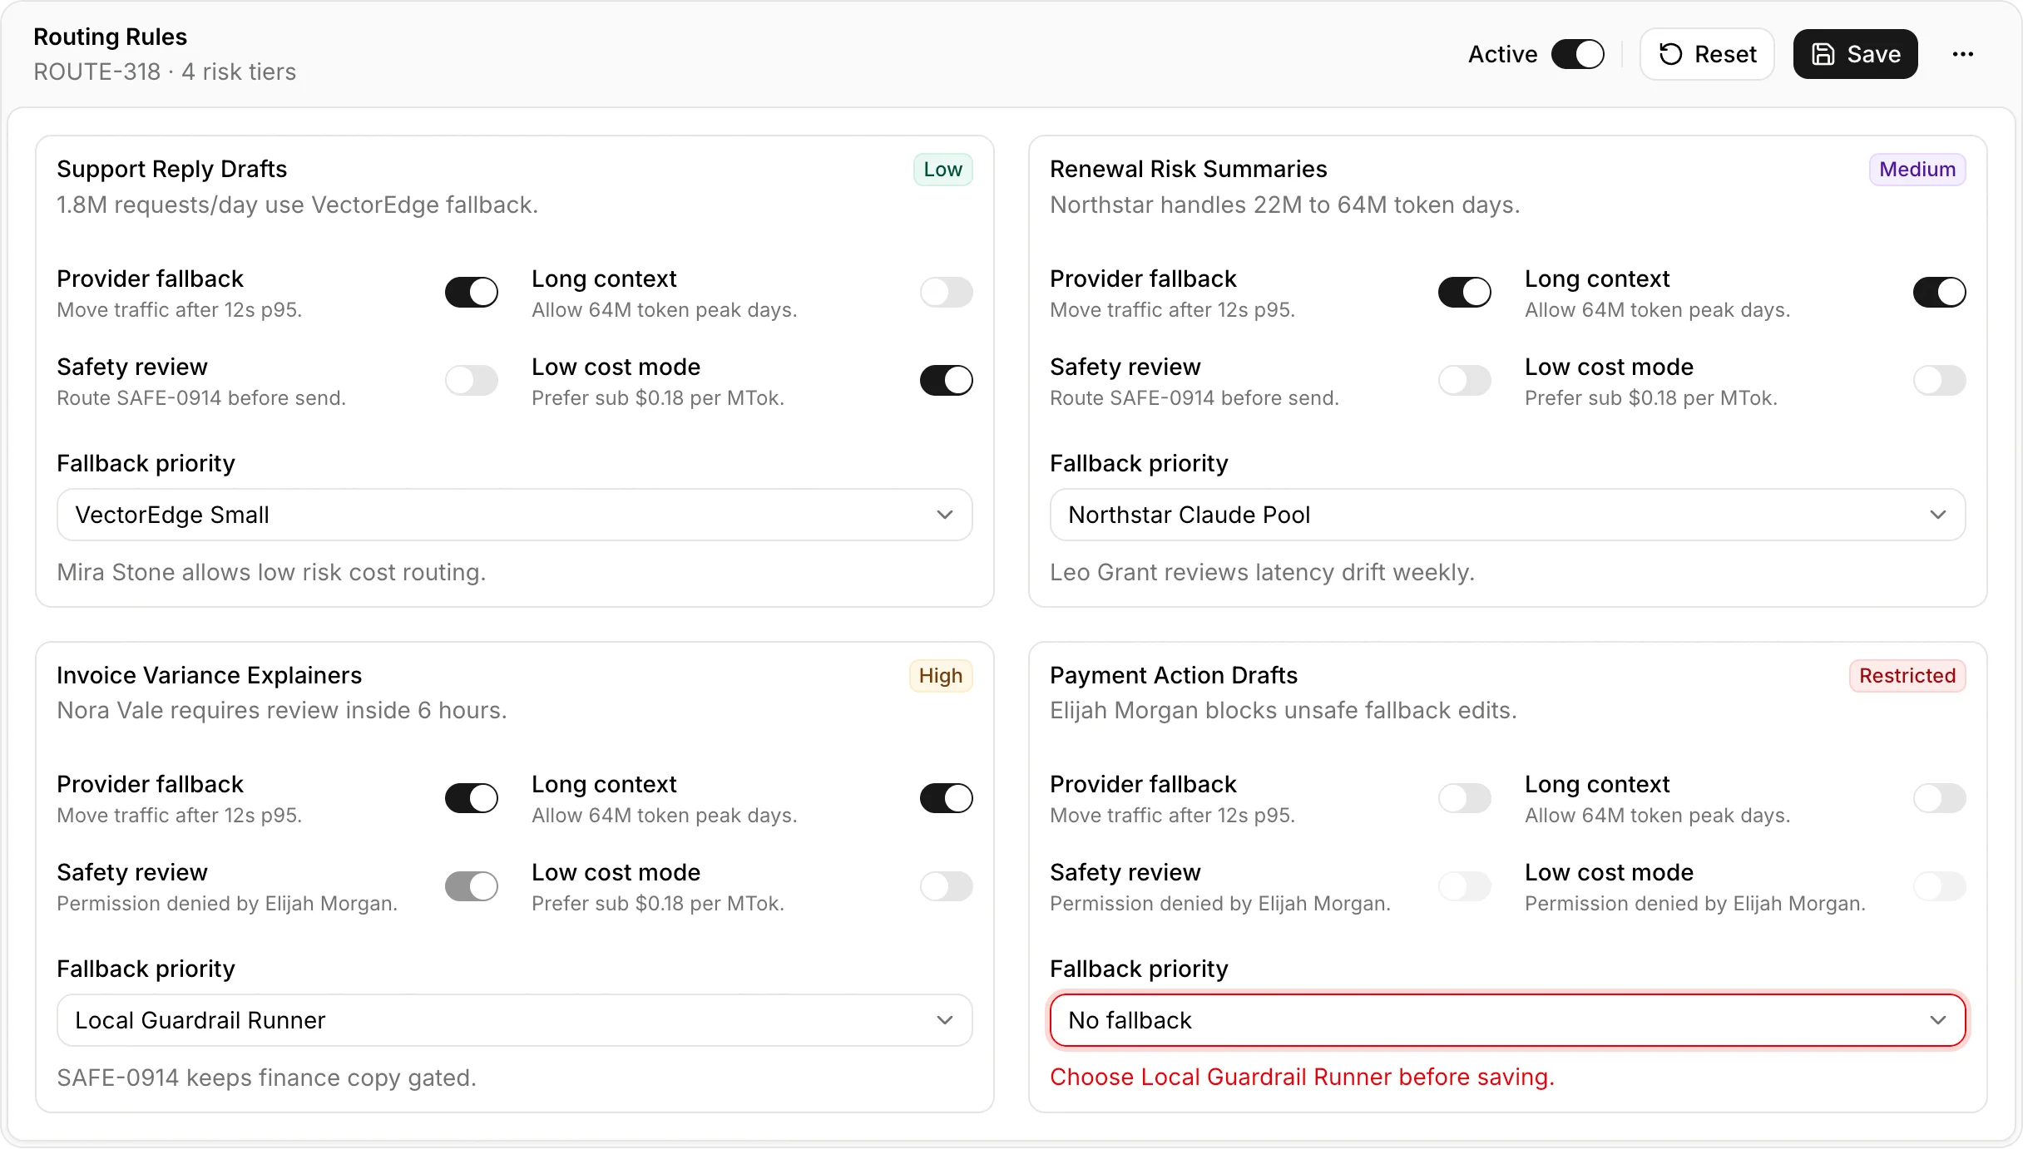Viewport: 2023px width, 1149px height.
Task: Click the Support Reply Drafts heading
Action: coord(172,169)
